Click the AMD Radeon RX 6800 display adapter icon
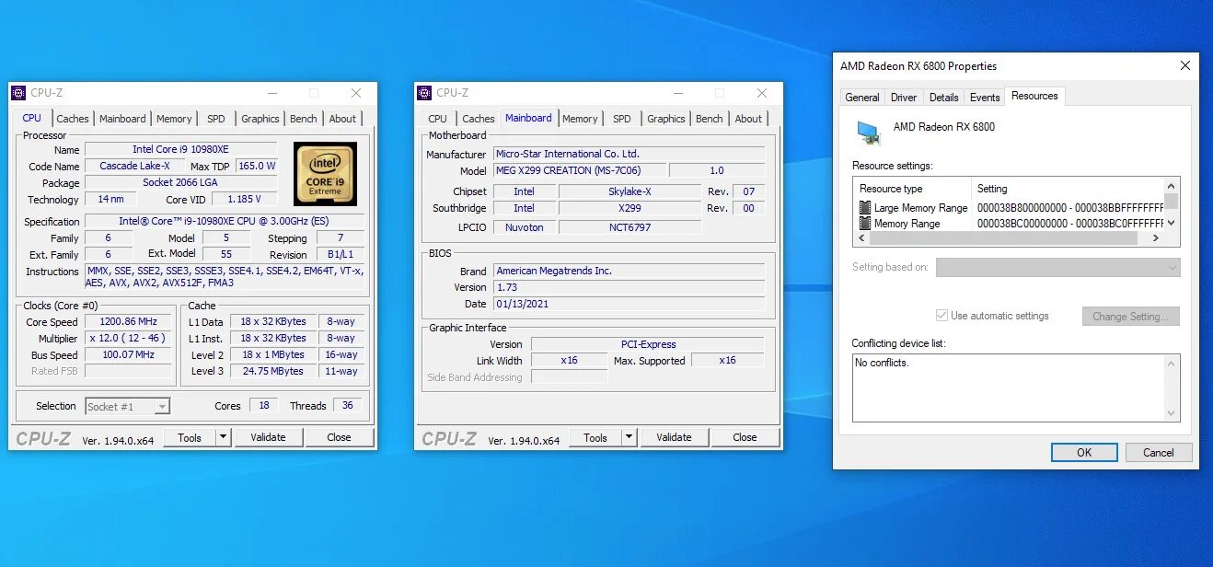1213x567 pixels. [x=869, y=133]
